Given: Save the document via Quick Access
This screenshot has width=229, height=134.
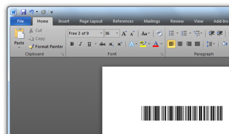Looking at the screenshot, I should coord(23,12).
